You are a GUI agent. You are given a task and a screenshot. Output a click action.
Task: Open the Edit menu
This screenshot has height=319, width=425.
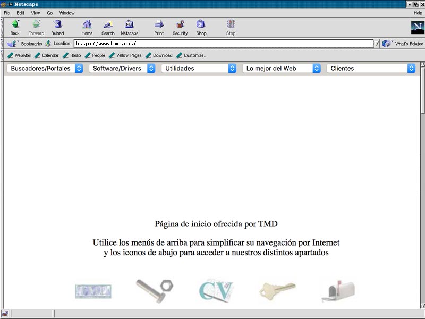(x=20, y=13)
